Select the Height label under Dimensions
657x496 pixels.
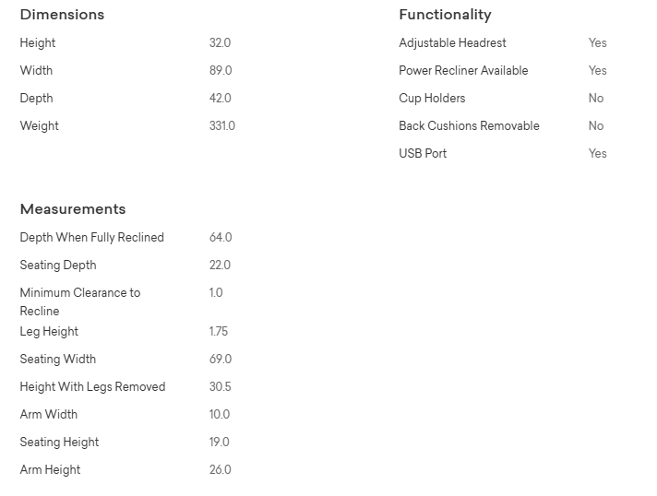point(38,43)
